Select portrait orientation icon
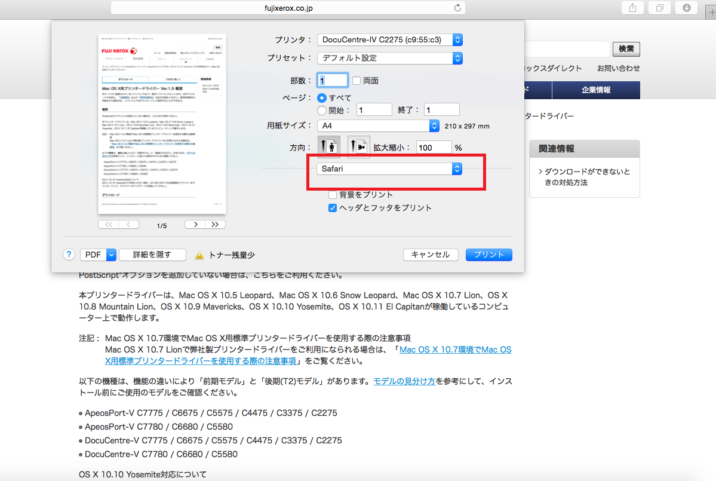Viewport: 716px width, 481px height. pos(329,146)
